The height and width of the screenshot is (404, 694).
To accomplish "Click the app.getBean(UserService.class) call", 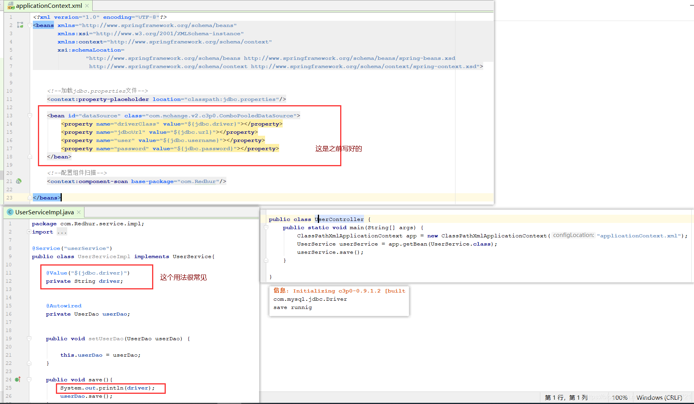I will 441,244.
